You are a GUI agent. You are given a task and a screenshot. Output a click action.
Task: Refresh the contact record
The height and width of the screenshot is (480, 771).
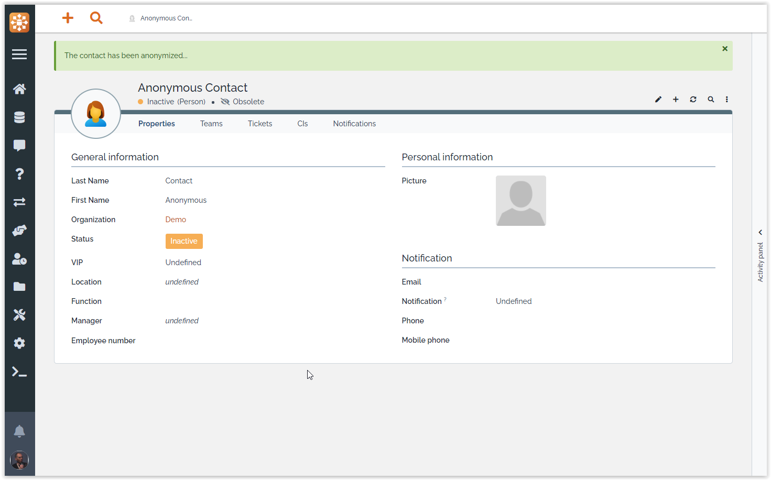[693, 99]
